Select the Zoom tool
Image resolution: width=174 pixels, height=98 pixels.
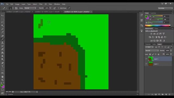(2, 80)
